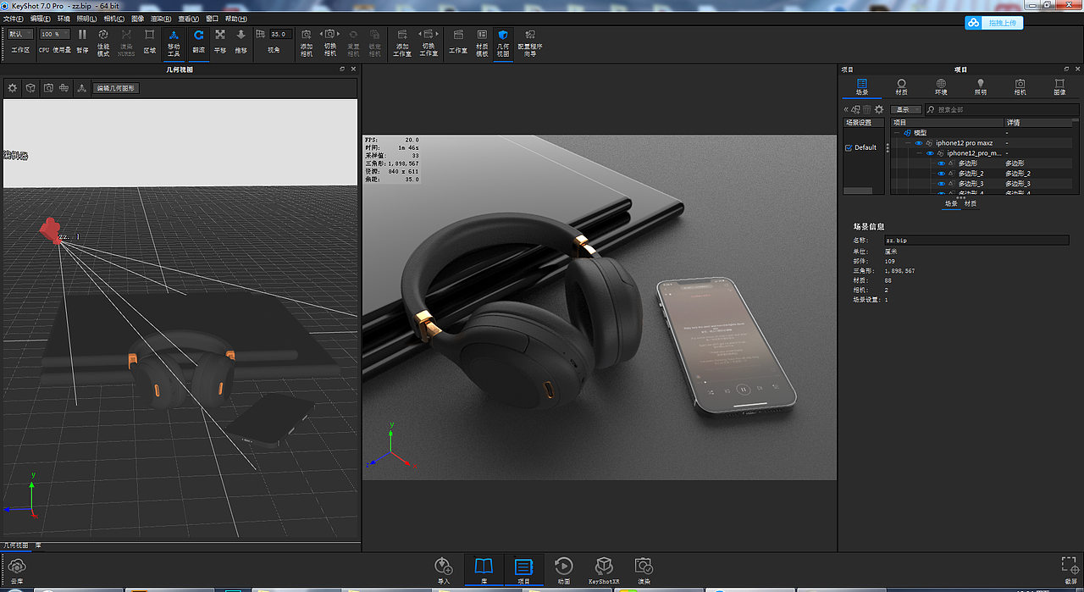Pause rendering with the 暂停 button

[82, 41]
